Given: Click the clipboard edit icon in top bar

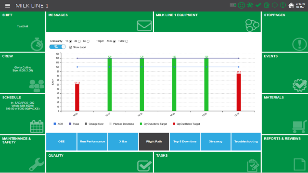Looking at the screenshot, I should click(x=267, y=5).
